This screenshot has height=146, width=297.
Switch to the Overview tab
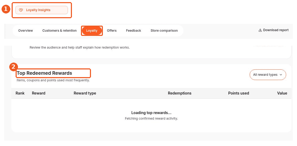[26, 30]
